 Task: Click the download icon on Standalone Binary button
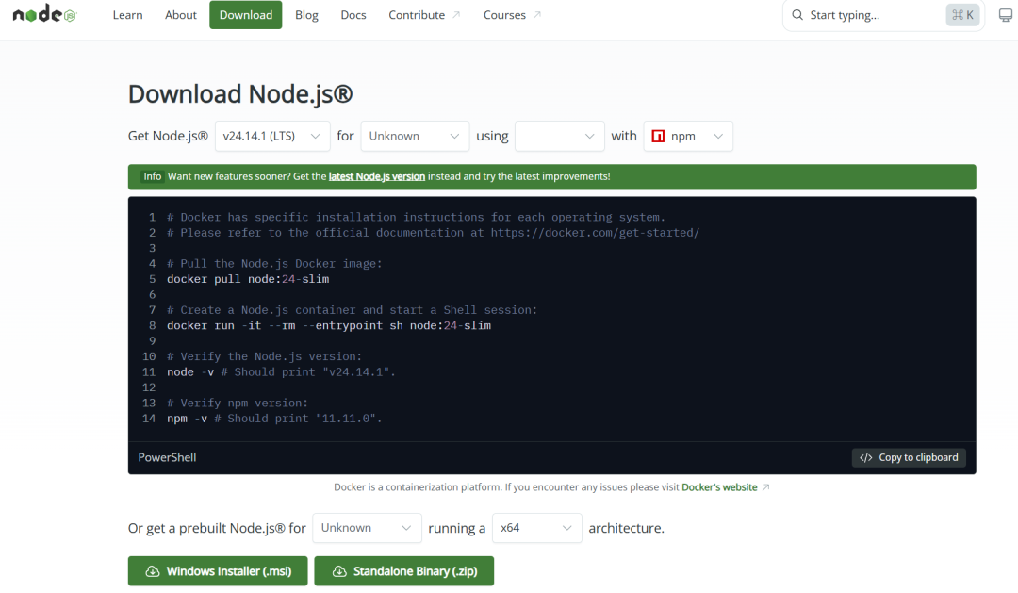(x=338, y=570)
